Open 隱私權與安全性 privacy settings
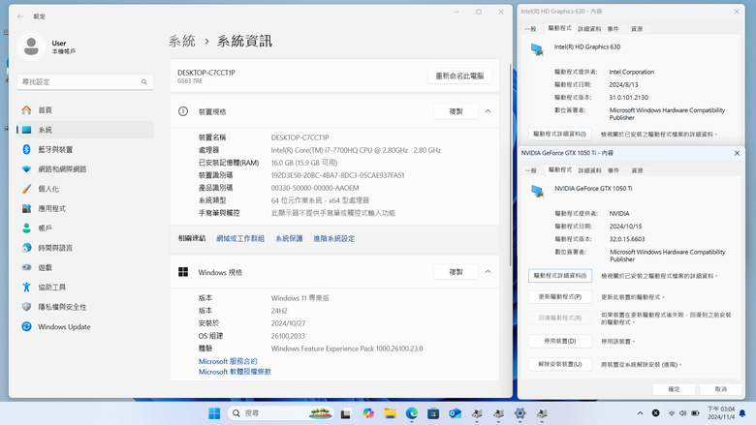 point(85,307)
